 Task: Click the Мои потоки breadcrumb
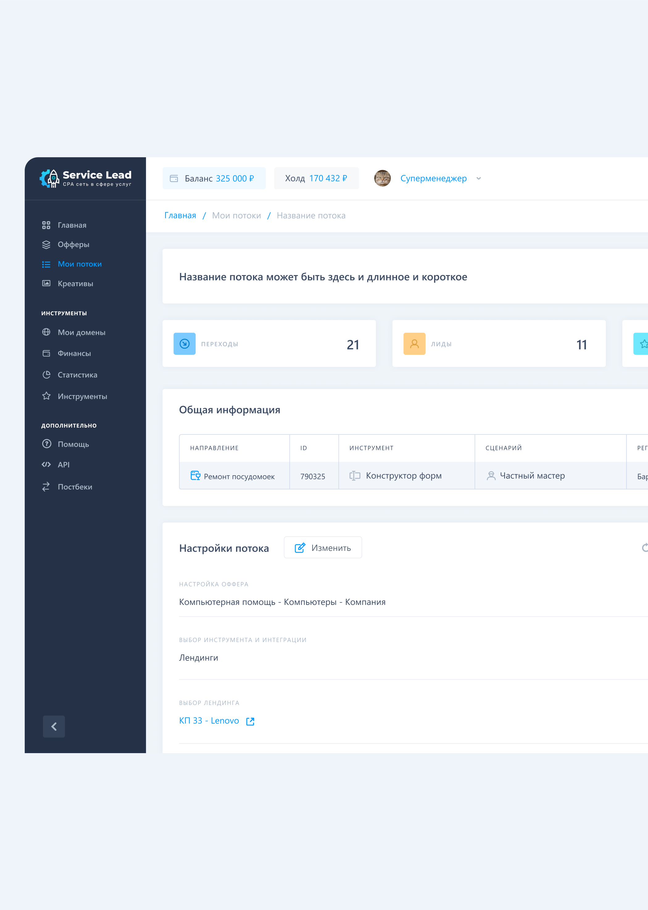[236, 216]
